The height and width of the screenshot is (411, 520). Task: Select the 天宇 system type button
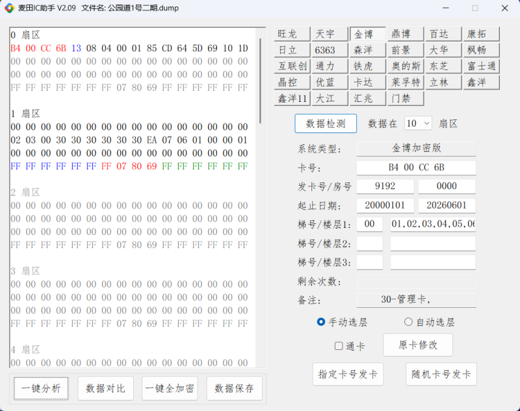[x=330, y=34]
